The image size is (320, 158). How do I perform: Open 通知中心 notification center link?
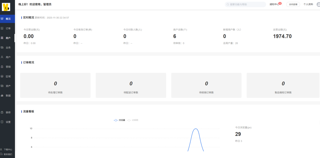tap(274, 4)
